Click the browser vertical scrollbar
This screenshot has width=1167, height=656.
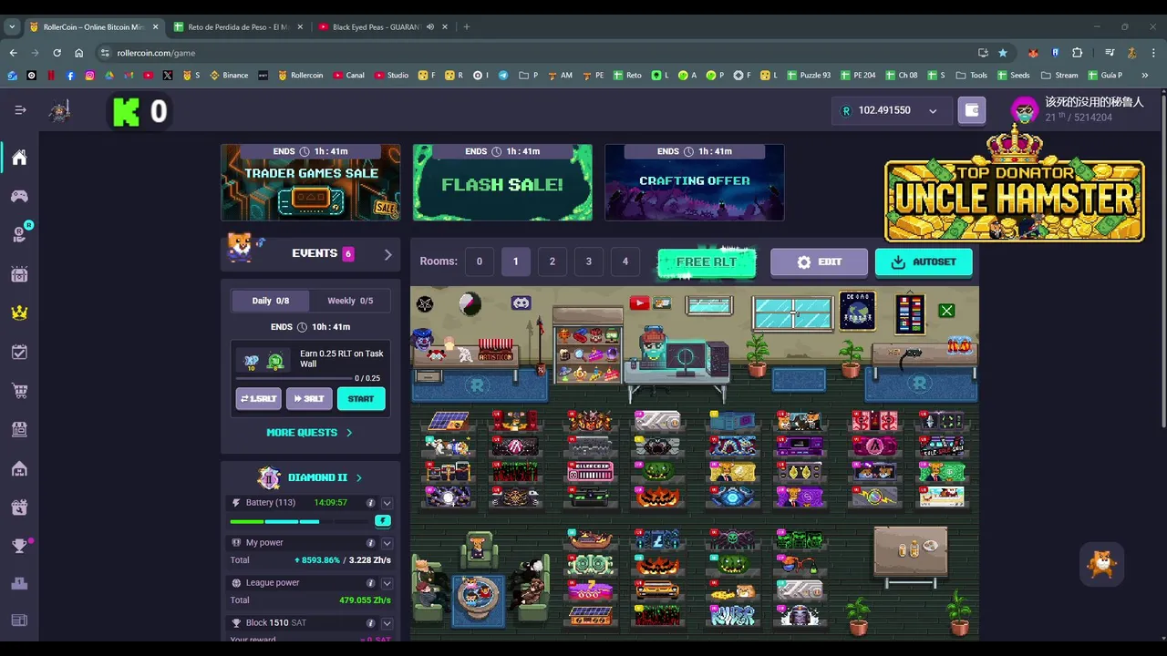1162,260
